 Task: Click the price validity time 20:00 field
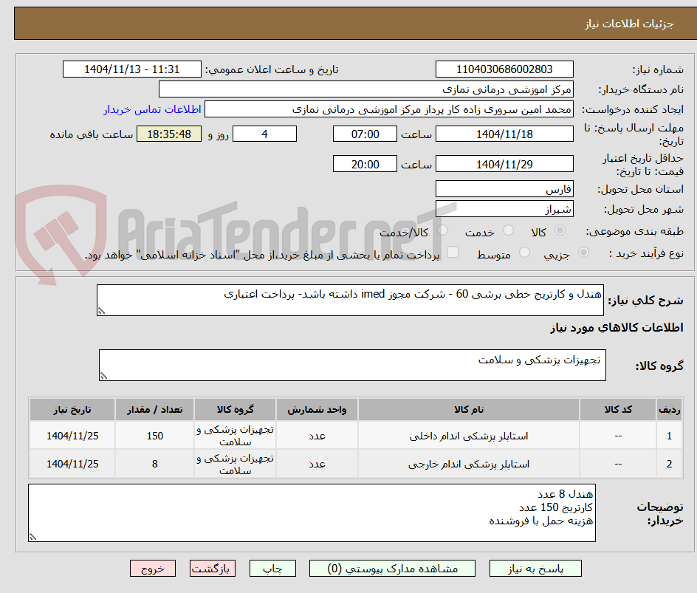365,164
